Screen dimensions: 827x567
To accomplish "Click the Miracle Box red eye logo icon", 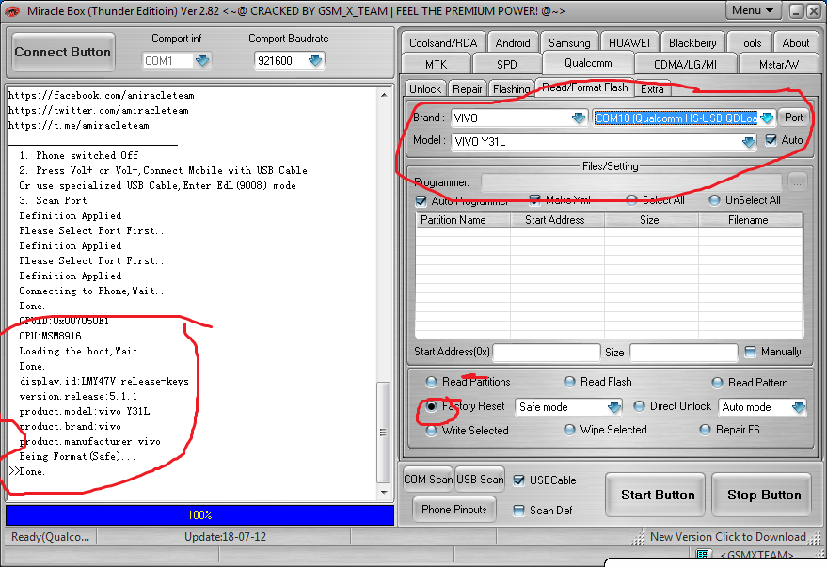I will point(11,10).
